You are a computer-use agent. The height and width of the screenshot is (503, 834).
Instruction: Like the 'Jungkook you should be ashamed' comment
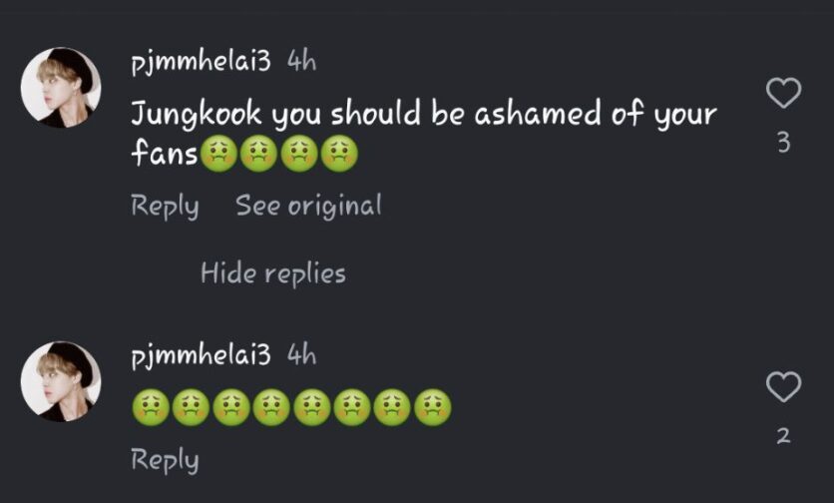point(783,93)
